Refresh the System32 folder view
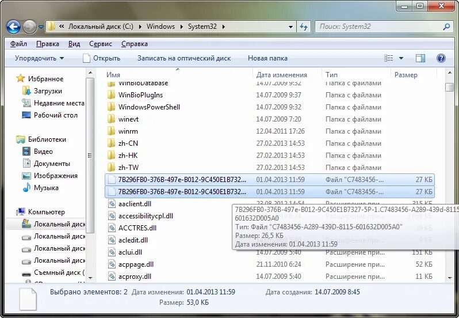 (x=304, y=26)
